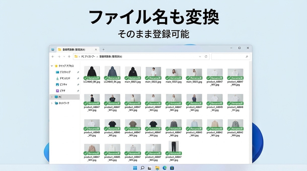The image size is (307, 171).
Task: Click the pin icon beside the download-arrow item
Action: tap(78, 78)
